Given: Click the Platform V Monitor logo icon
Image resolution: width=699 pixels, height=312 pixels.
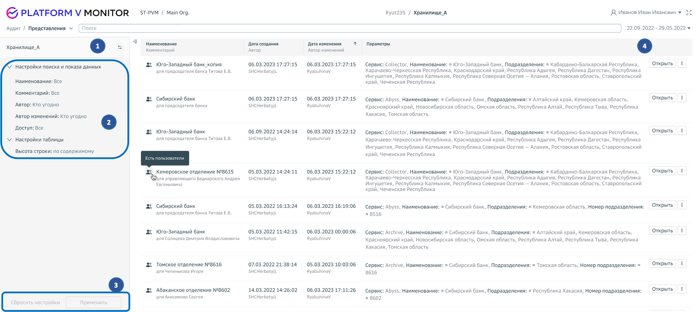Looking at the screenshot, I should 12,13.
